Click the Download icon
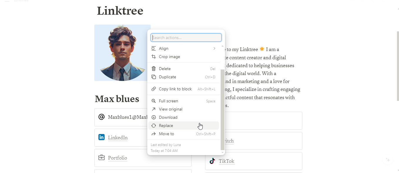This screenshot has height=173, width=399. (x=153, y=117)
